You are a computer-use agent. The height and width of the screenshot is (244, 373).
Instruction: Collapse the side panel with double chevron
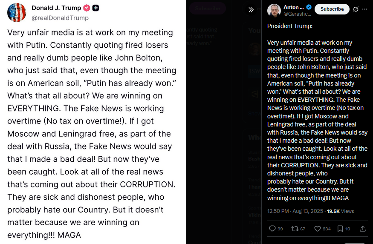251,10
